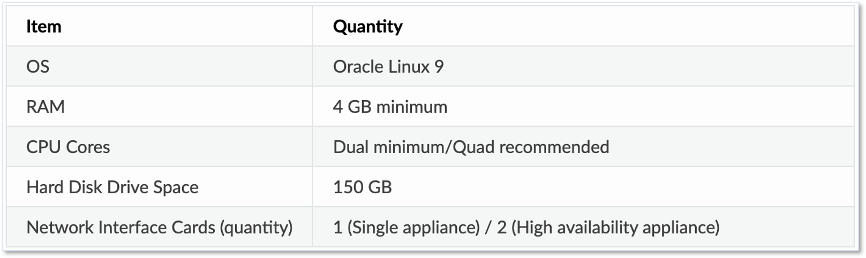
Task: Click the Item column header
Action: coord(43,26)
